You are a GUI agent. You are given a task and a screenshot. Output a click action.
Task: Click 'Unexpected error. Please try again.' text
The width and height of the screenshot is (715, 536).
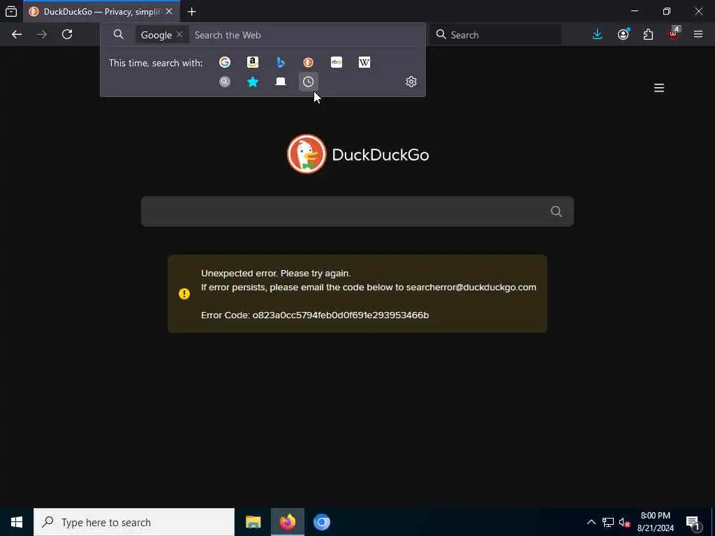(276, 274)
